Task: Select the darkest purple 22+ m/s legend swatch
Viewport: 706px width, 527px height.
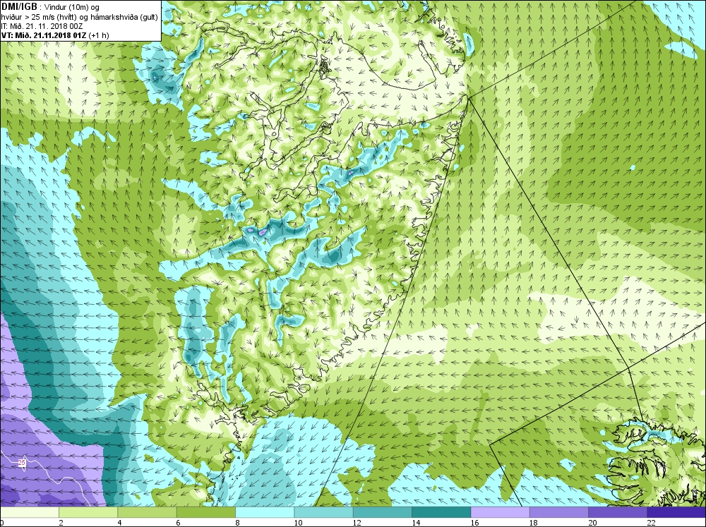Action: [676, 513]
